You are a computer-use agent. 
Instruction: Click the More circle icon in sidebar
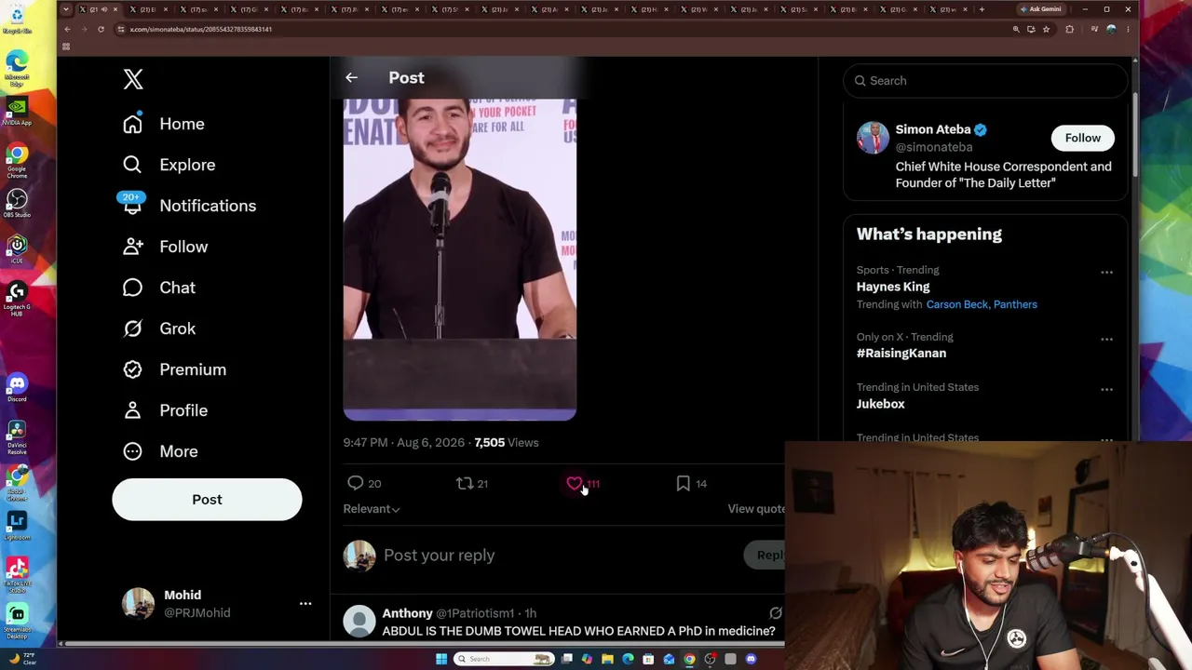tap(132, 451)
